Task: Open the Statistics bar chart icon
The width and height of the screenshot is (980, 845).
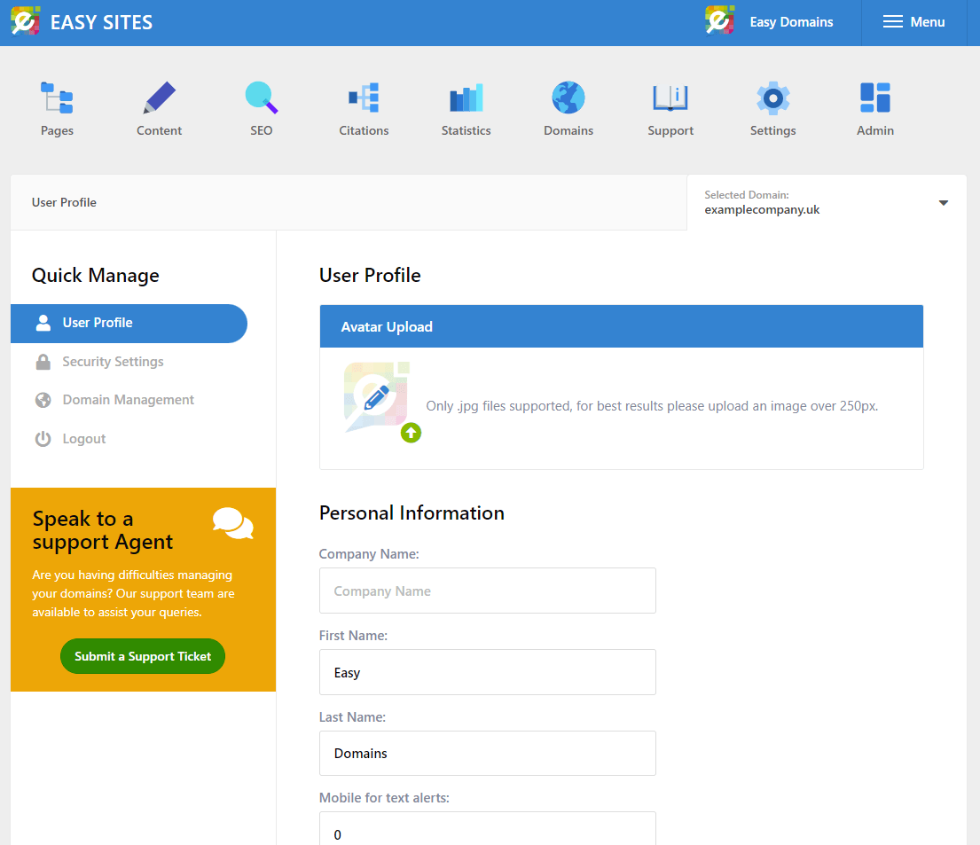Action: 466,98
